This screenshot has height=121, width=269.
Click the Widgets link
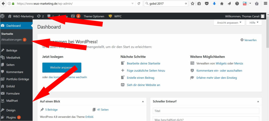pyautogui.click(x=221, y=63)
